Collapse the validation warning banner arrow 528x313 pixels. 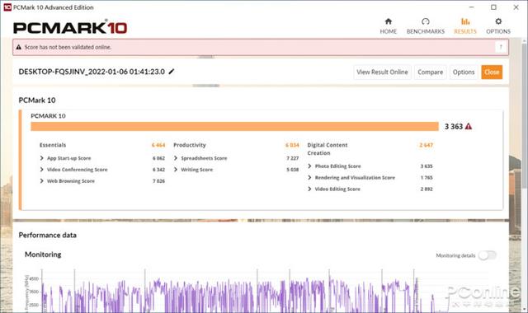pyautogui.click(x=501, y=47)
